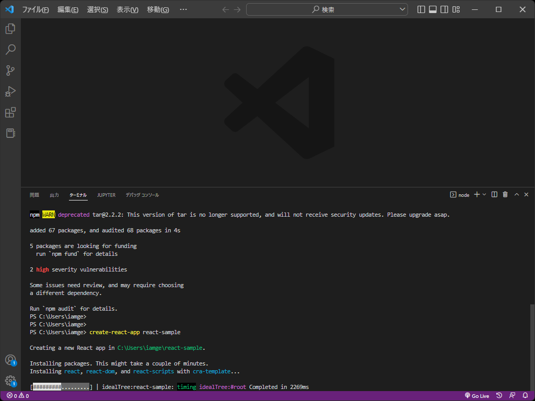535x401 pixels.
Task: Click the history clock icon in status bar
Action: (499, 396)
